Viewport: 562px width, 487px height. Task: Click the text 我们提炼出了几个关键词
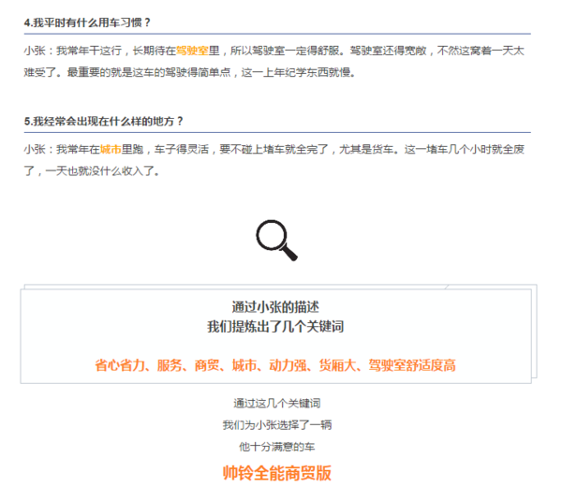tap(275, 327)
